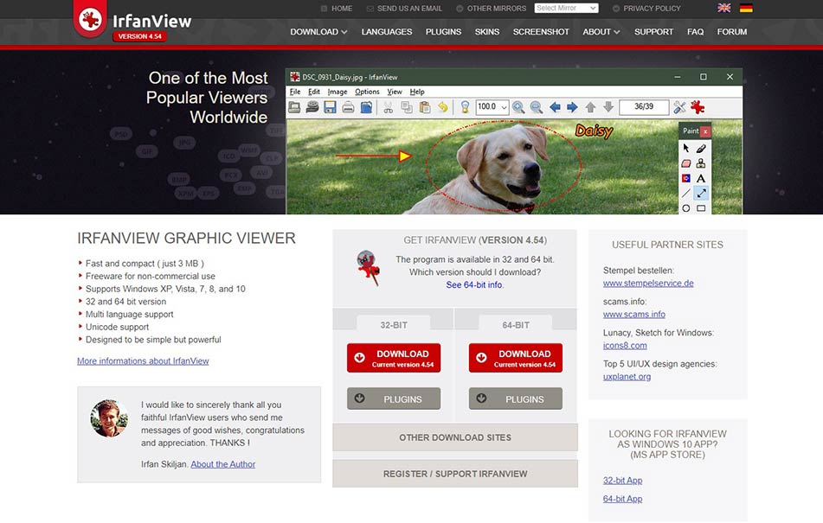
Task: Click OTHER DOWNLOAD SITES button
Action: click(x=455, y=437)
